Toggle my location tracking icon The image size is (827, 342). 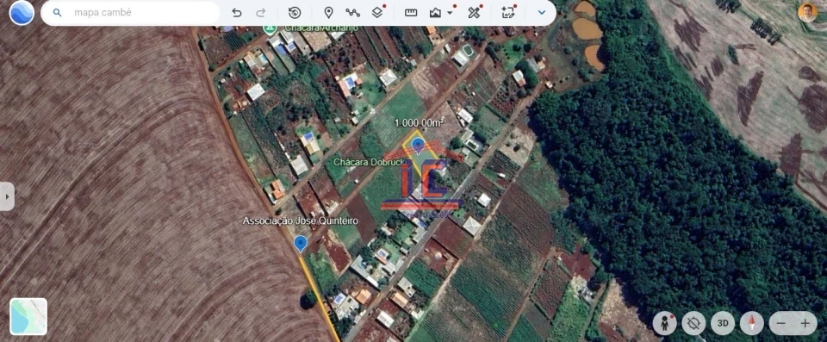693,323
